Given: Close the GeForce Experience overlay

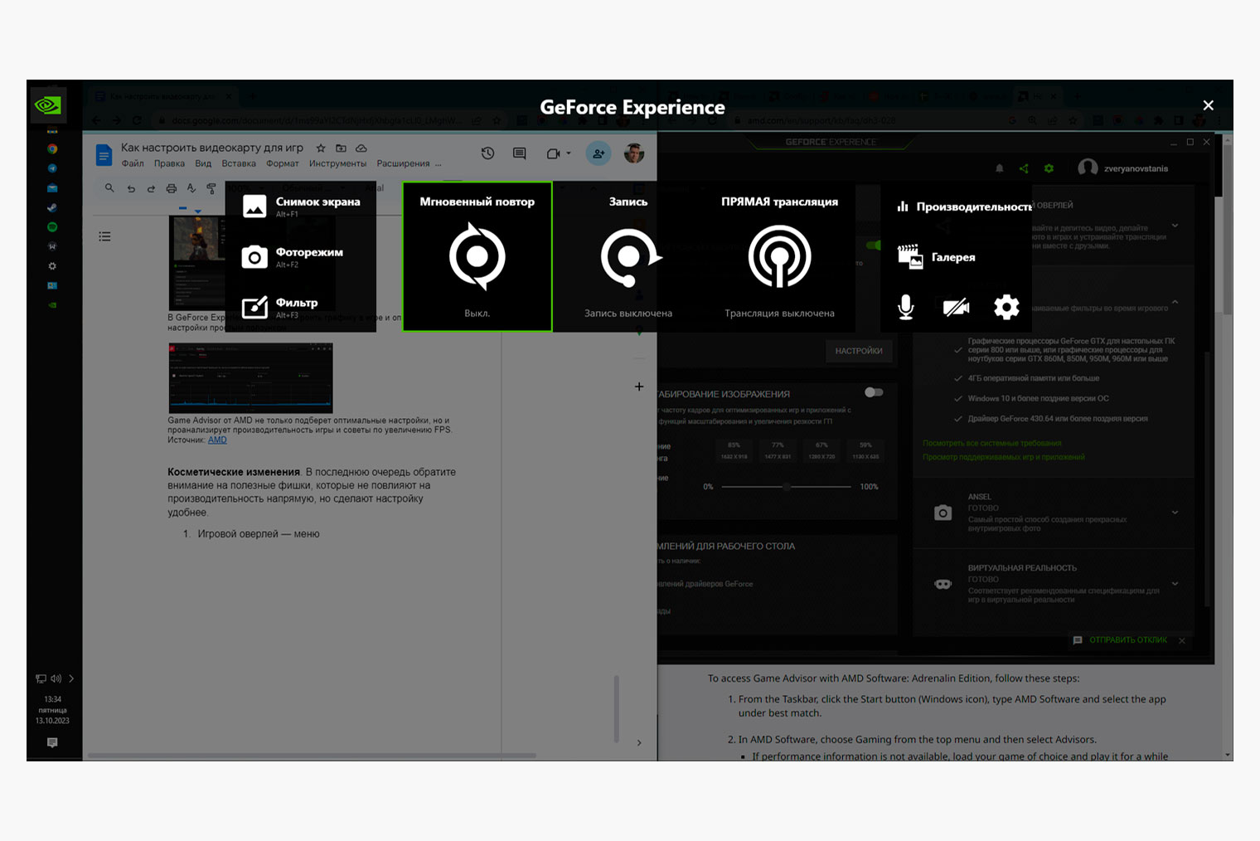Looking at the screenshot, I should 1208,105.
